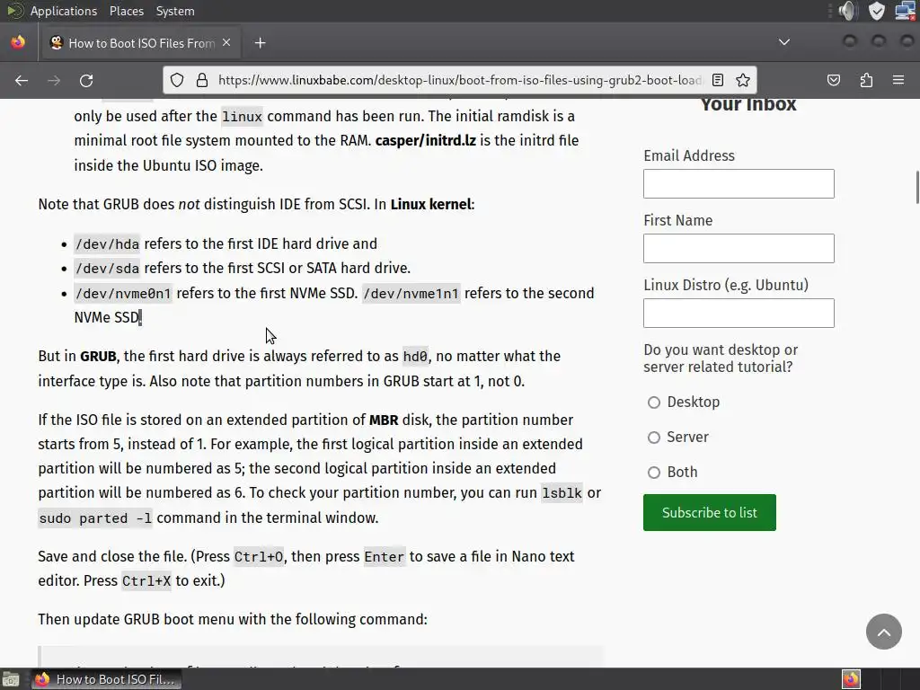Click the Subscribe to list button
920x690 pixels.
710,513
